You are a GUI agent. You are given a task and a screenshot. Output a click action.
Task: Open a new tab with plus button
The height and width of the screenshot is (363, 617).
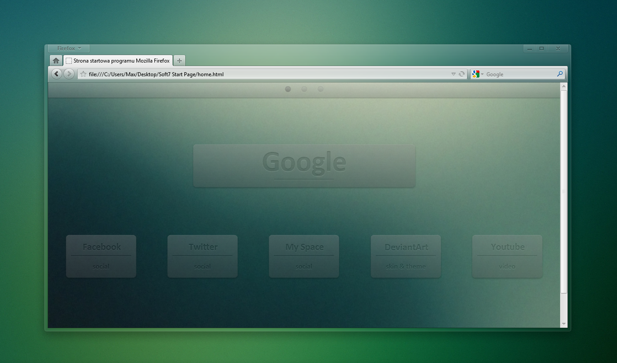[x=179, y=61]
